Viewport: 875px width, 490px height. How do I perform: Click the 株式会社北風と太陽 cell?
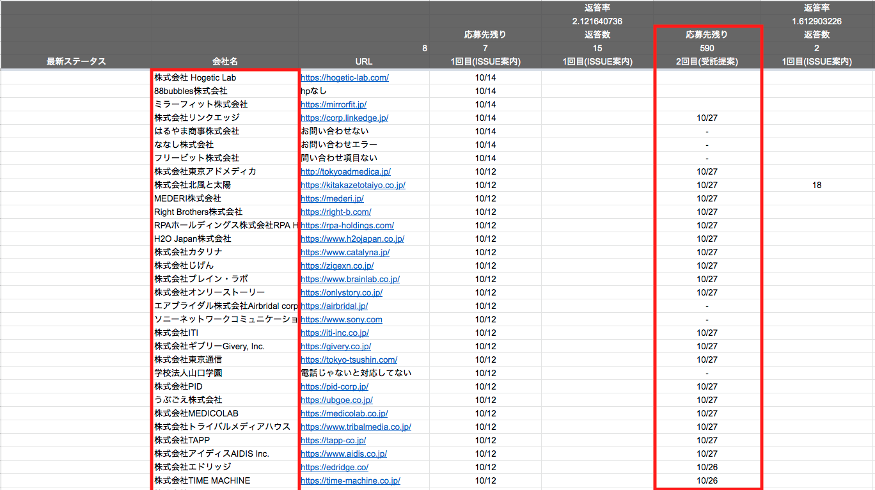tap(225, 185)
